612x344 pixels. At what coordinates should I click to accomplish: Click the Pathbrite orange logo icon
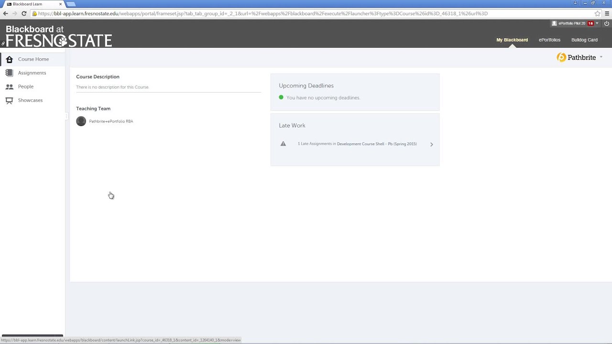[x=561, y=57]
